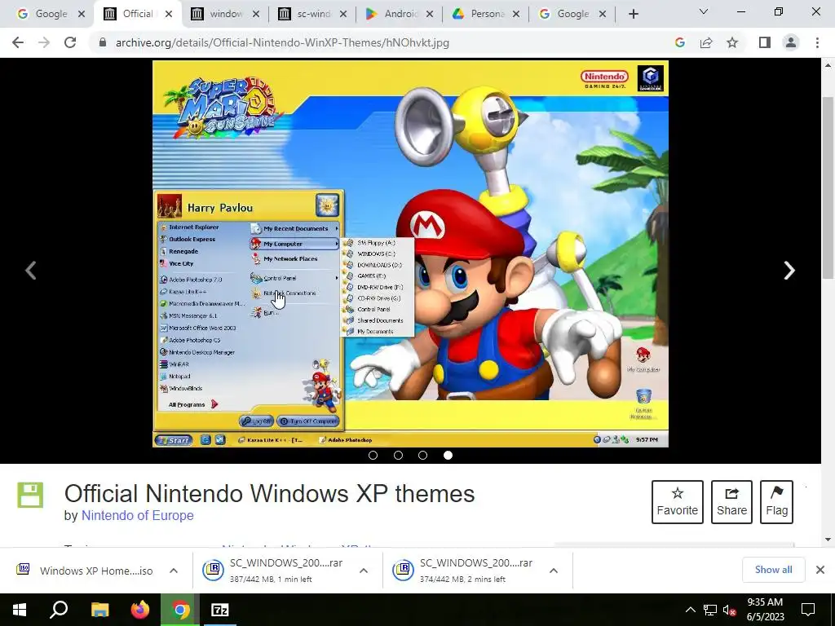Show the previous carousel image
The width and height of the screenshot is (835, 626).
(30, 271)
